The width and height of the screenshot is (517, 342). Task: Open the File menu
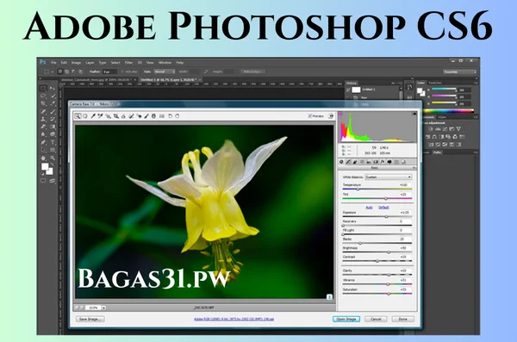pyautogui.click(x=53, y=63)
